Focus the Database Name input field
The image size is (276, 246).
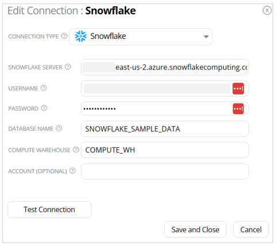165,129
